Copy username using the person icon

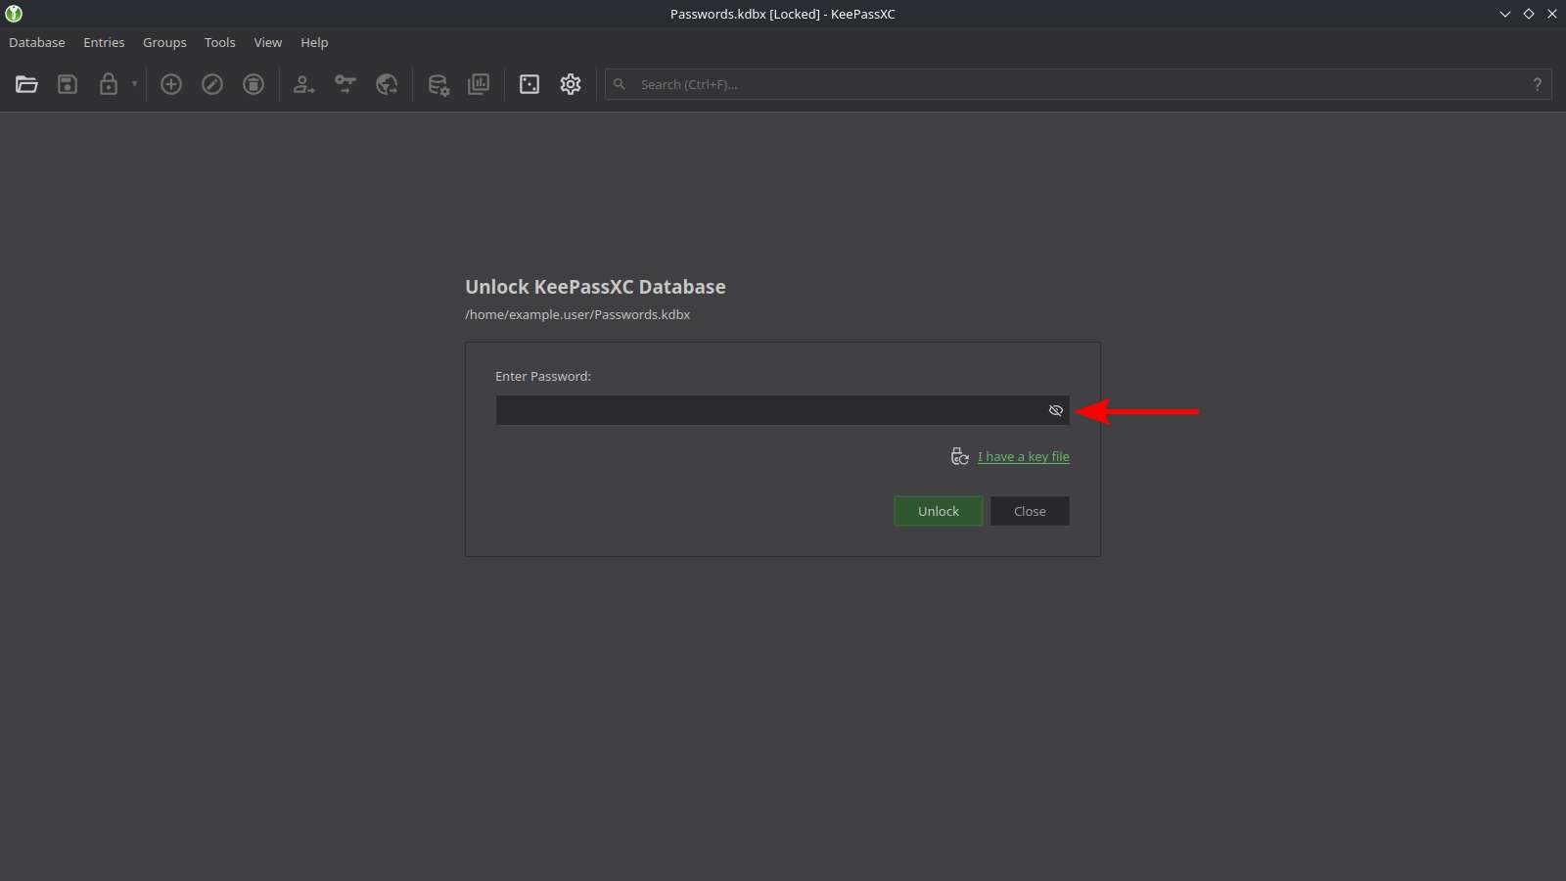(304, 84)
